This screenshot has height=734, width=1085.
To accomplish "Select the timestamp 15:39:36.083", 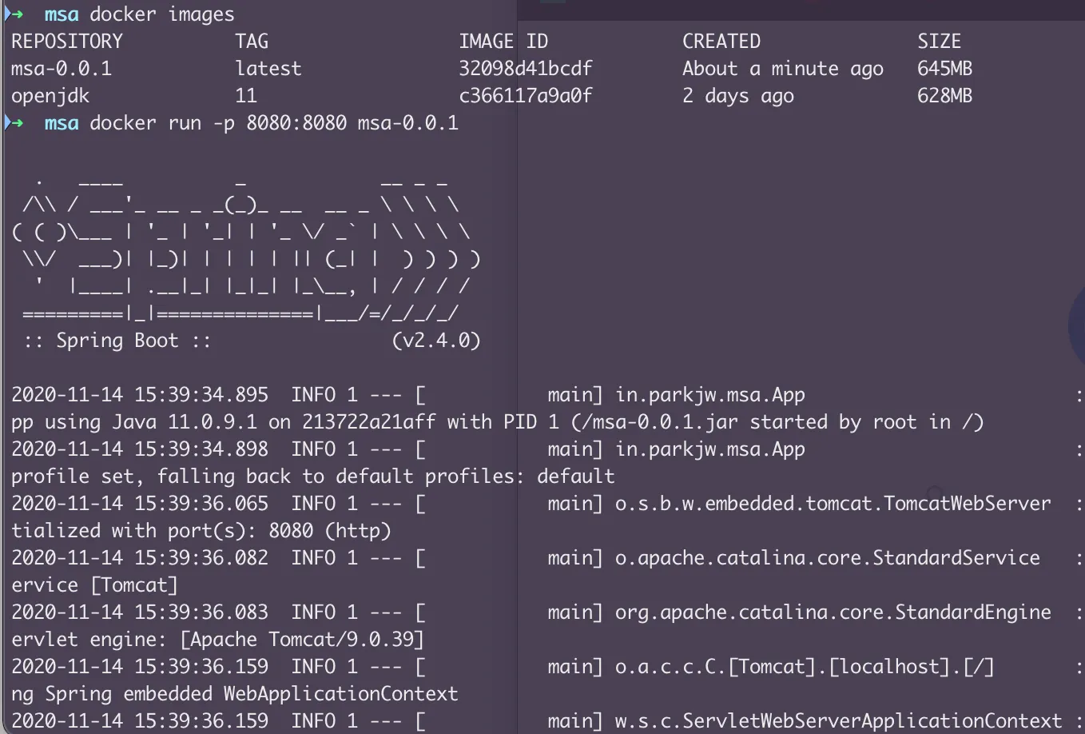I will (x=201, y=612).
